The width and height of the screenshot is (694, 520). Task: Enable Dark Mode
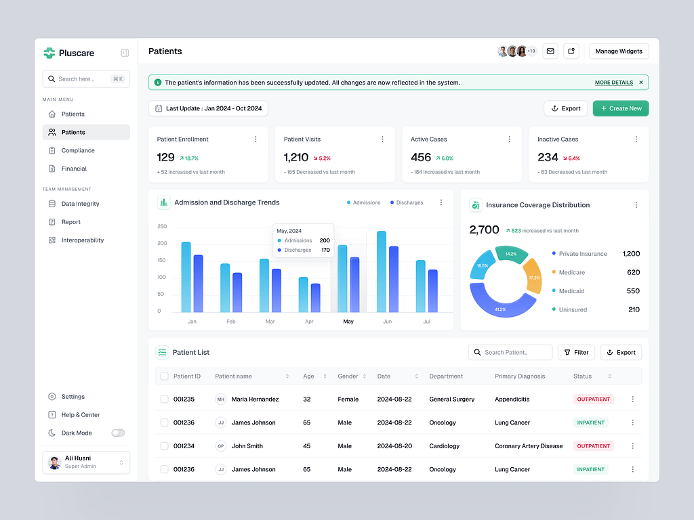(118, 433)
